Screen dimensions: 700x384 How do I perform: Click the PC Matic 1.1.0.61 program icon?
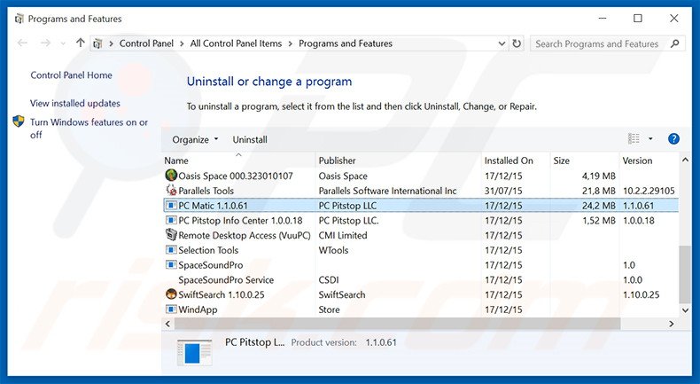click(171, 206)
